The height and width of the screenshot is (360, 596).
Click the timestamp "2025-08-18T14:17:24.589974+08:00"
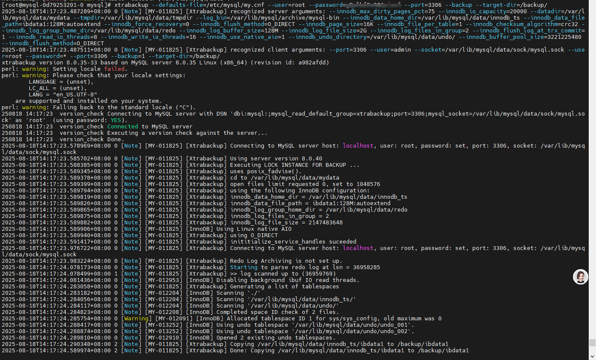pos(56,351)
